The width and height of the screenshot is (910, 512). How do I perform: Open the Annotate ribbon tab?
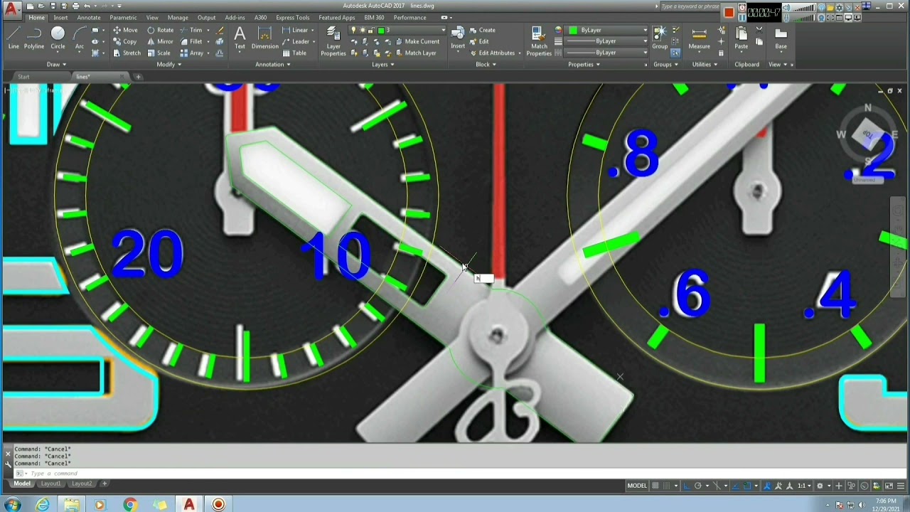89,18
